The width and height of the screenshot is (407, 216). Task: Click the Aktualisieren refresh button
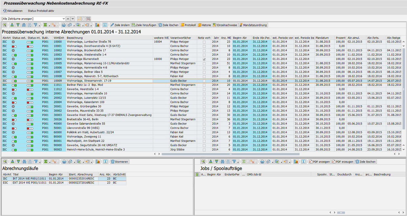13,11
